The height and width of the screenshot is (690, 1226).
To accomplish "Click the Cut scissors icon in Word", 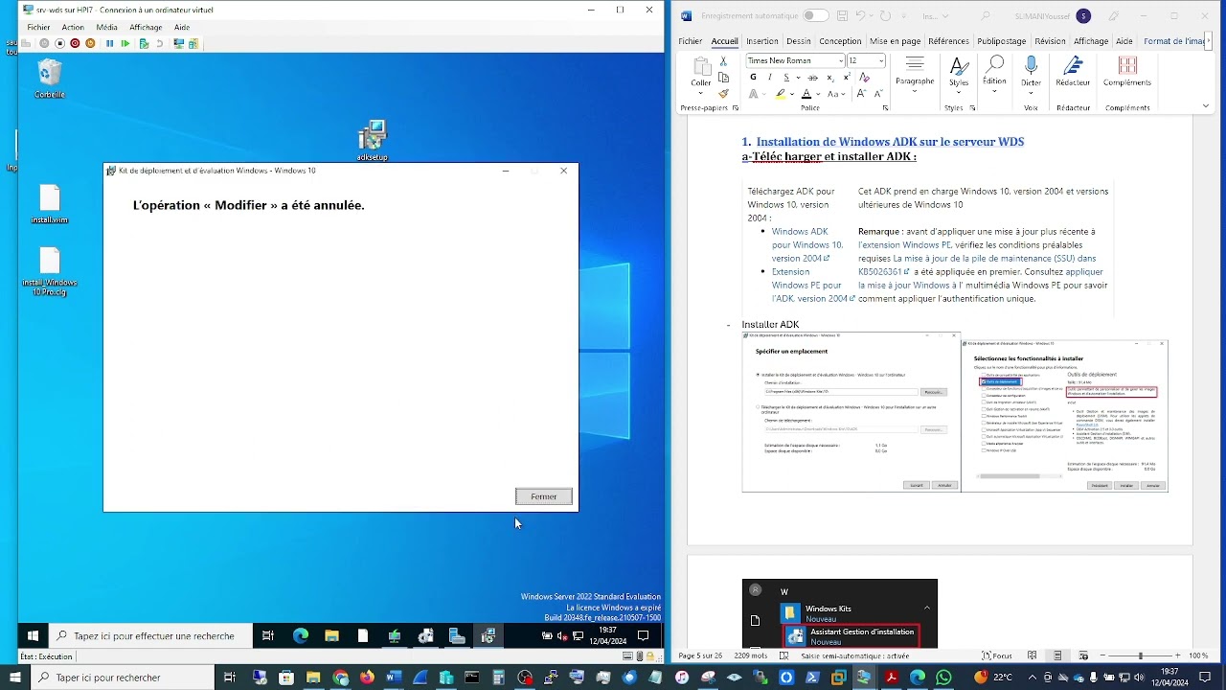I will (x=723, y=62).
